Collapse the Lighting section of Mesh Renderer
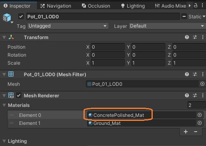Image resolution: width=206 pixels, height=146 pixels. pos(4,141)
